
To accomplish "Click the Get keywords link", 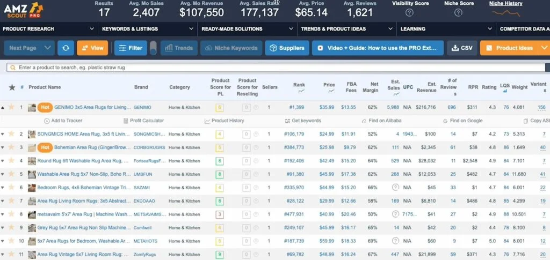I will (303, 121).
